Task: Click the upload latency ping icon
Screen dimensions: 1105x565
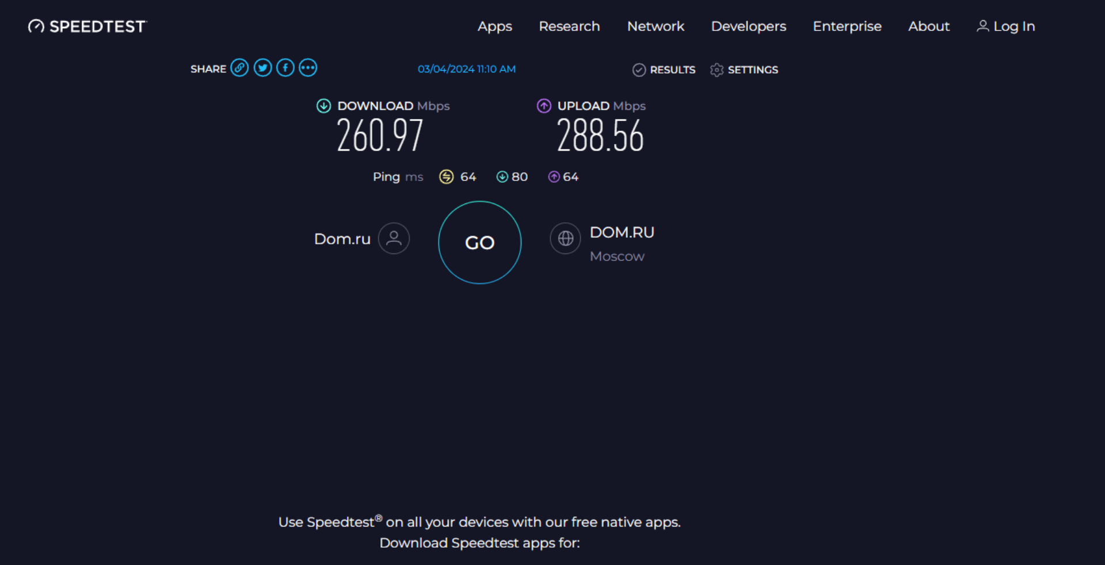Action: pyautogui.click(x=554, y=177)
